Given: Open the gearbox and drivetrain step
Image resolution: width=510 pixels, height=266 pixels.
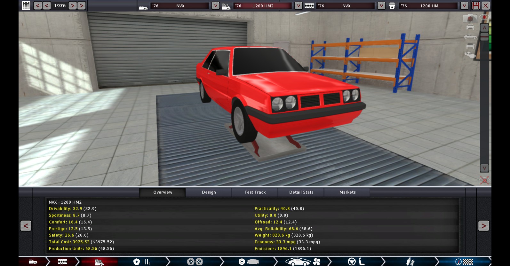Looking at the screenshot, I should [x=141, y=262].
